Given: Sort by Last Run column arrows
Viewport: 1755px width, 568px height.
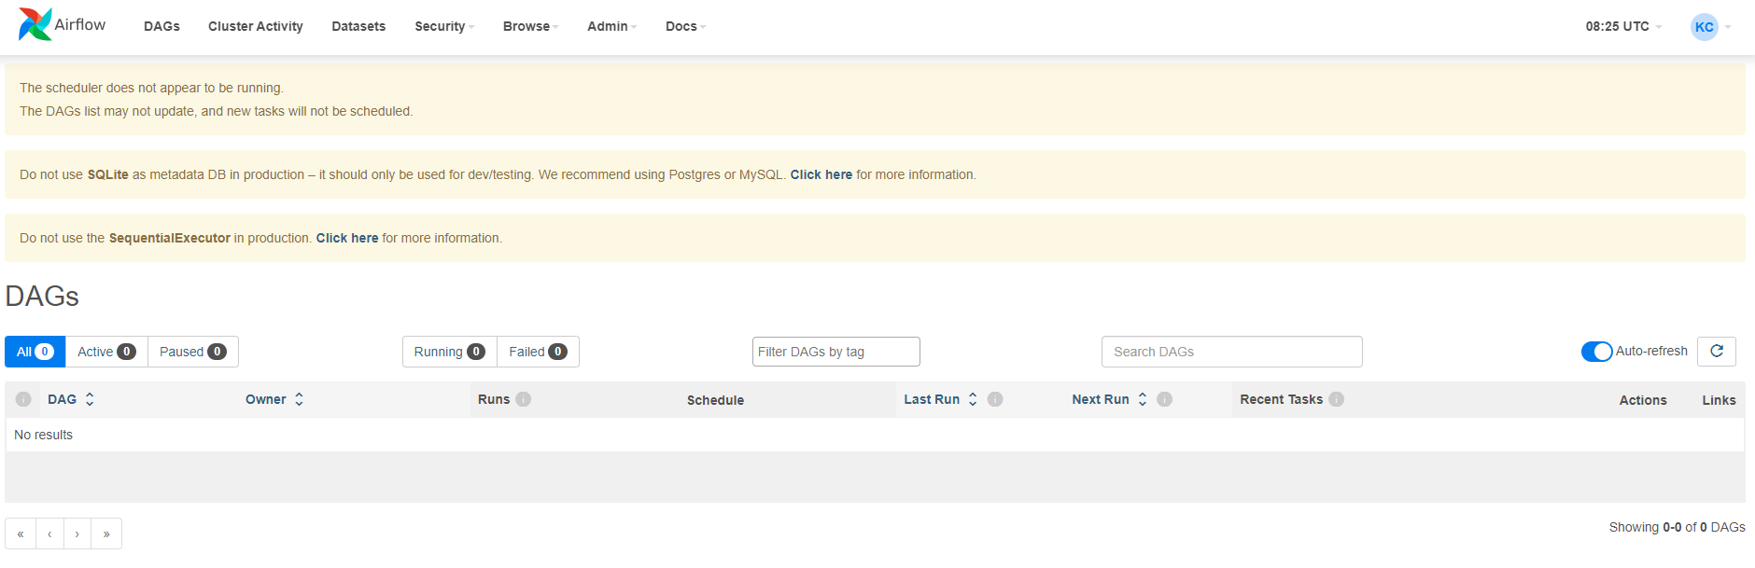Looking at the screenshot, I should [973, 399].
